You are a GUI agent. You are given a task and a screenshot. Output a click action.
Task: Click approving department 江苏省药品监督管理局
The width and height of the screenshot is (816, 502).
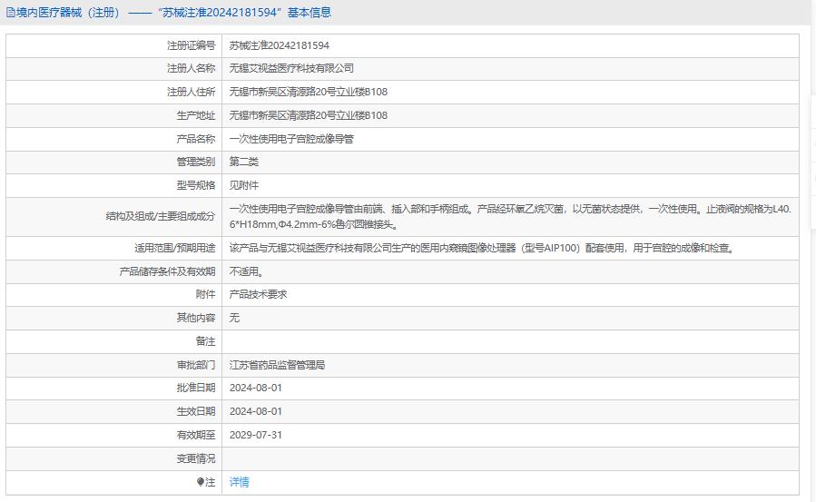pos(276,365)
